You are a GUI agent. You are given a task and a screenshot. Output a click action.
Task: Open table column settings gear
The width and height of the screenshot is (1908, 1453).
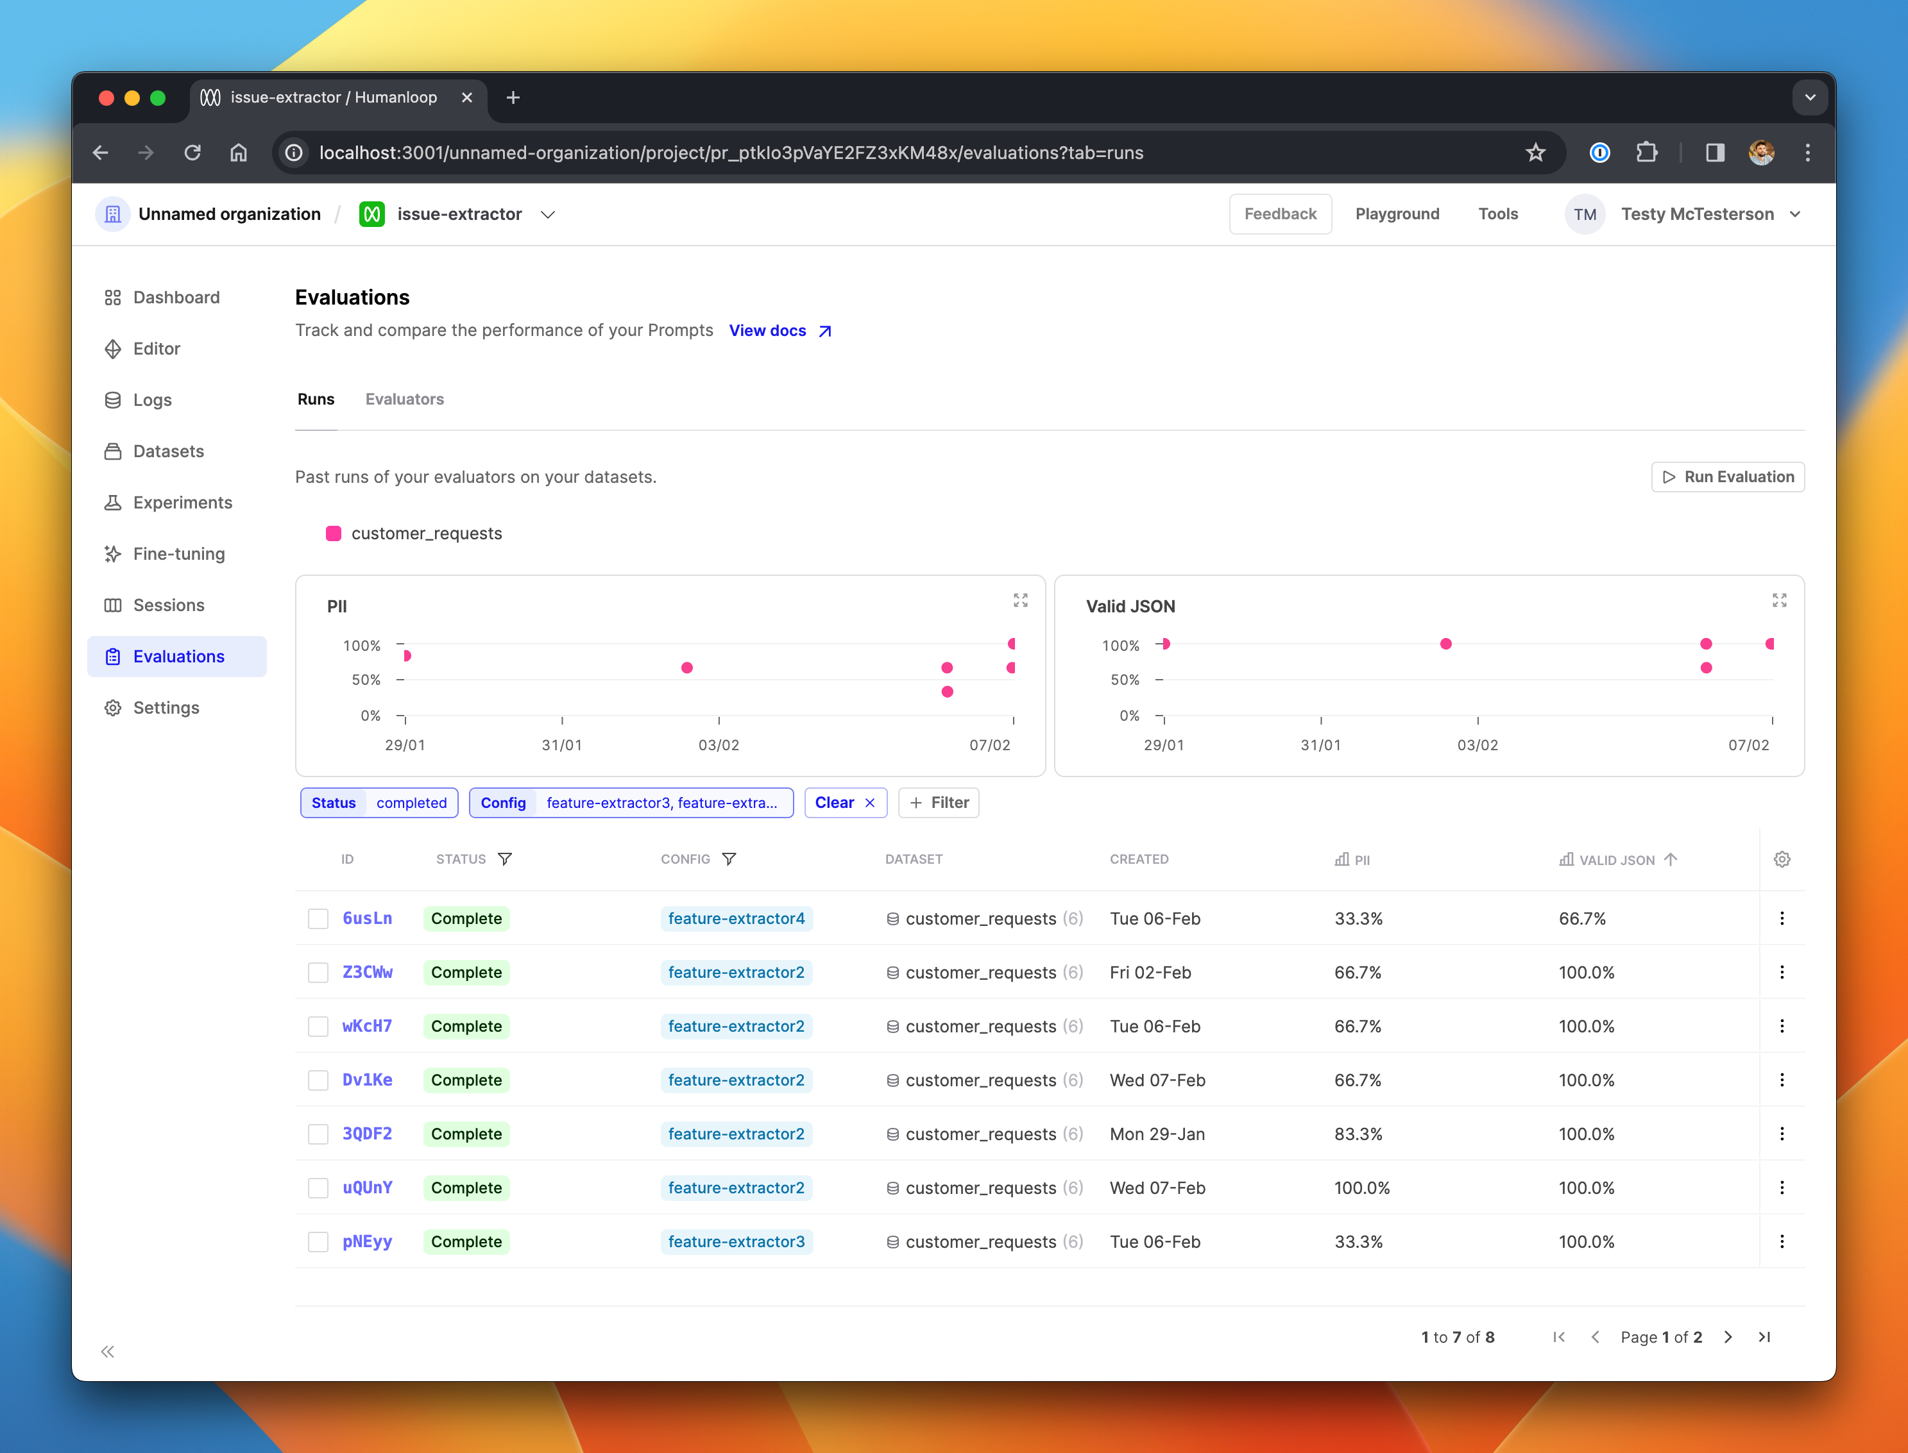coord(1782,859)
